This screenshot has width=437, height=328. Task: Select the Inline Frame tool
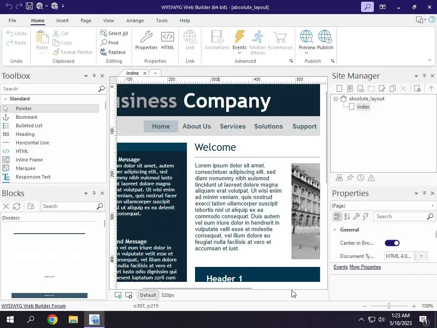tap(29, 160)
